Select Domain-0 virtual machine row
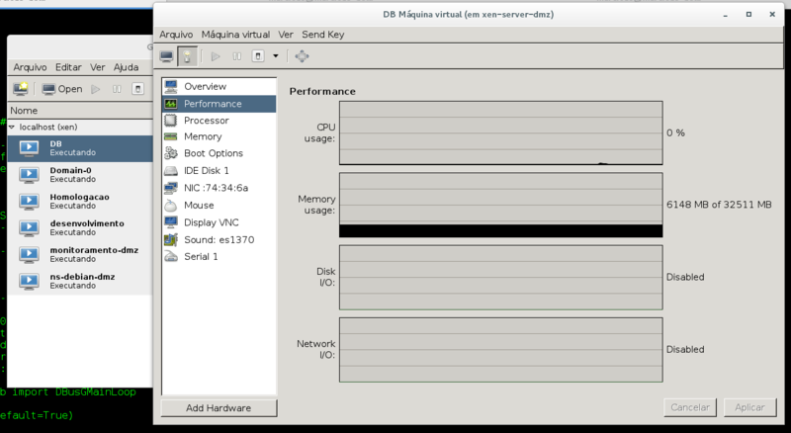 pos(80,175)
